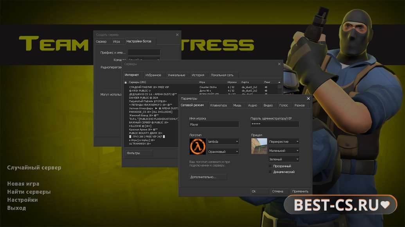Open the Зеленый crosshair color dropdown

click(284, 159)
